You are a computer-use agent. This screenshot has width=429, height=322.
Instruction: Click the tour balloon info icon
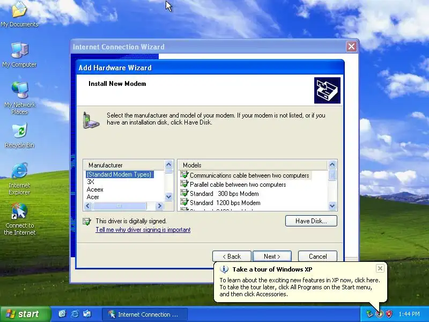coord(224,269)
